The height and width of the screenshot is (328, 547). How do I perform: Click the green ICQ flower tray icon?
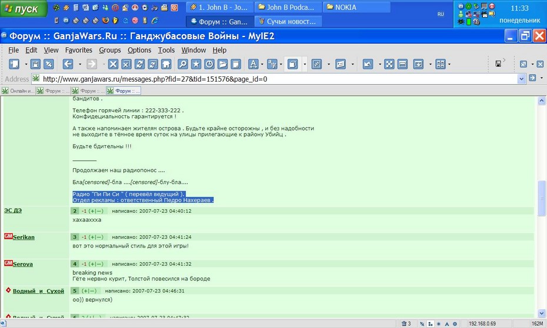[469, 6]
